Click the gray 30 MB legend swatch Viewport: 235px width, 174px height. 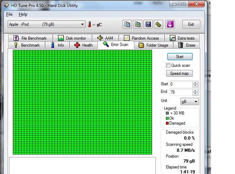click(x=167, y=113)
